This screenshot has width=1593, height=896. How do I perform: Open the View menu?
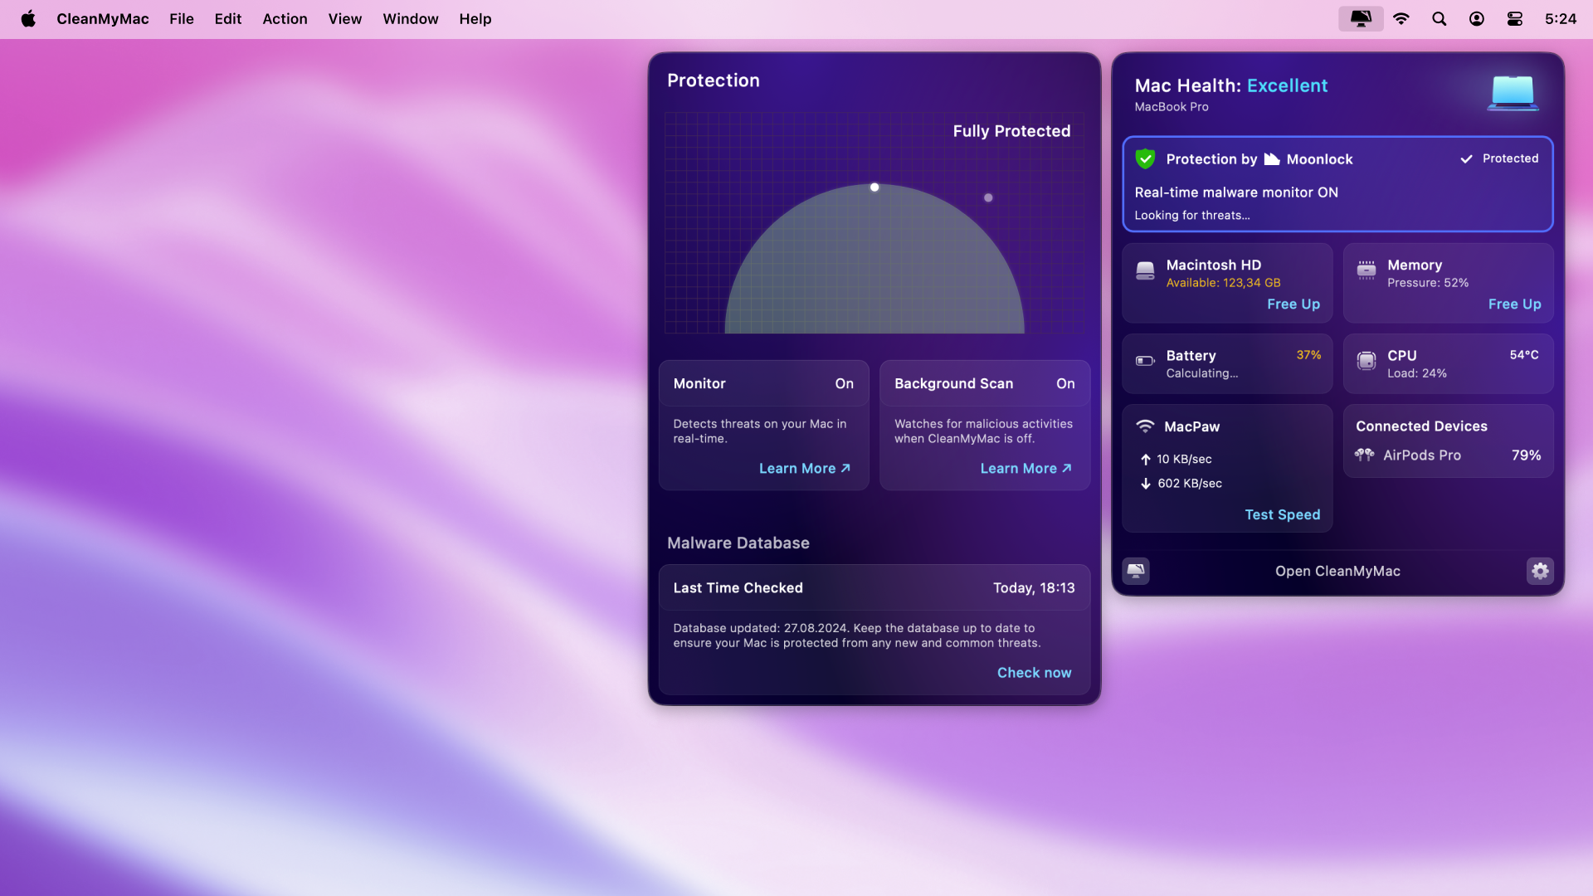345,18
